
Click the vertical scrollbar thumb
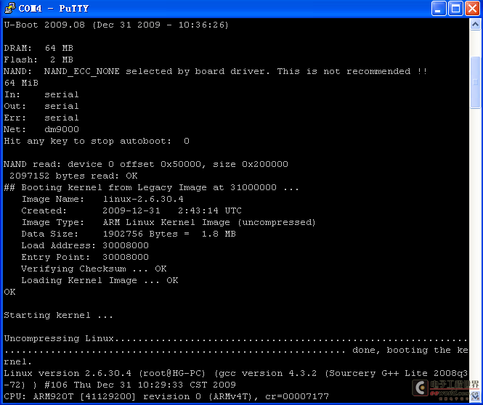point(475,82)
